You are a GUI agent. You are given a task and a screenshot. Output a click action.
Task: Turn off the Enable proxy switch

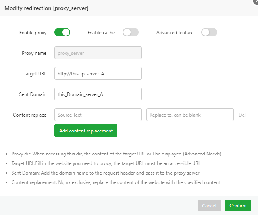point(62,32)
